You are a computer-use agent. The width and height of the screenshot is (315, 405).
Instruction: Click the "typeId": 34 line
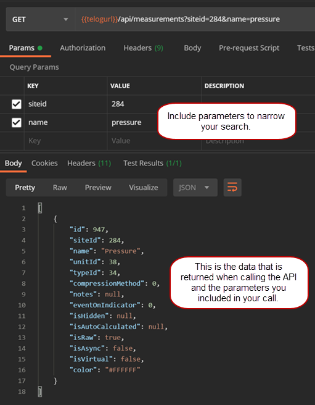point(95,273)
